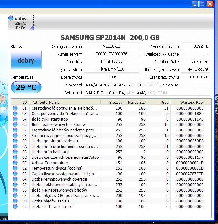This screenshot has width=218, height=224.
Task: Close the window with the red X
Action: pos(210,4)
